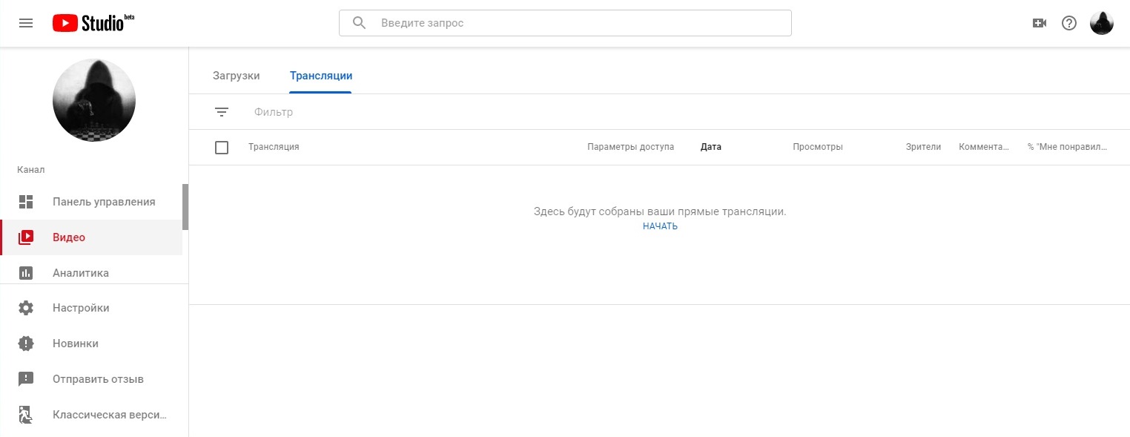Click the sidebar vertical scrollbar thumb
This screenshot has height=437, width=1130.
185,207
